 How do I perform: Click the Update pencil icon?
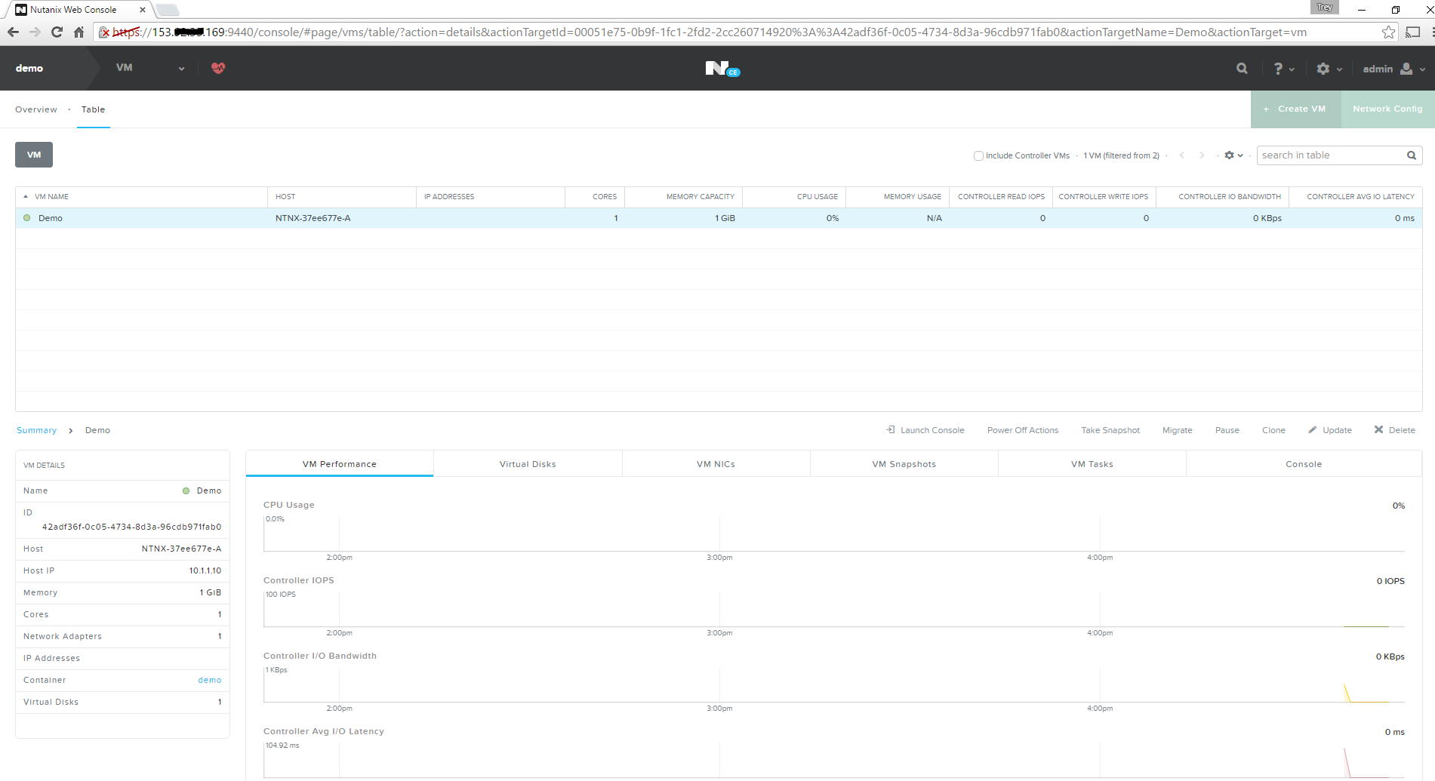tap(1314, 429)
